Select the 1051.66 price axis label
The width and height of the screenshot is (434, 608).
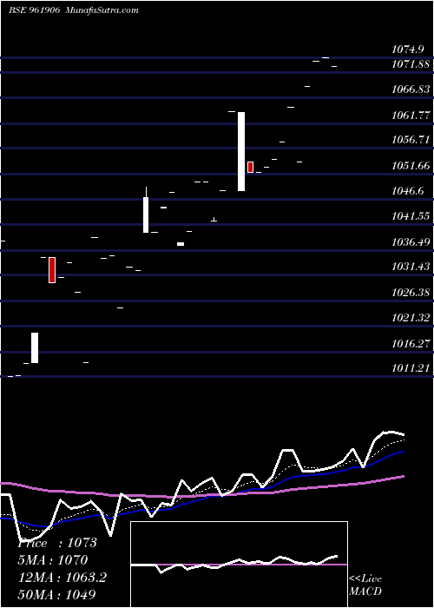pos(411,166)
